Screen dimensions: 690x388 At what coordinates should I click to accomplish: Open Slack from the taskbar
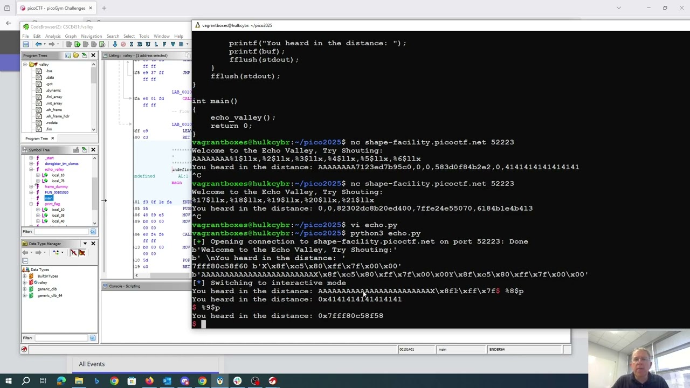click(237, 381)
